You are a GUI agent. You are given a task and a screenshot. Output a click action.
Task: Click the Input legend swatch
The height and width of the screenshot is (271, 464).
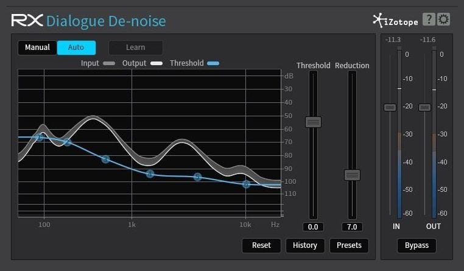(x=109, y=63)
